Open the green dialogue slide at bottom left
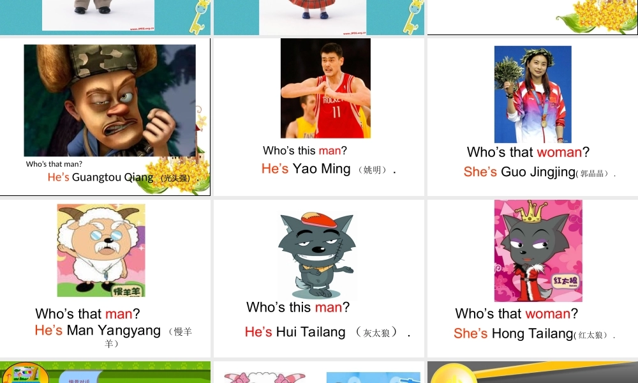 [105, 372]
